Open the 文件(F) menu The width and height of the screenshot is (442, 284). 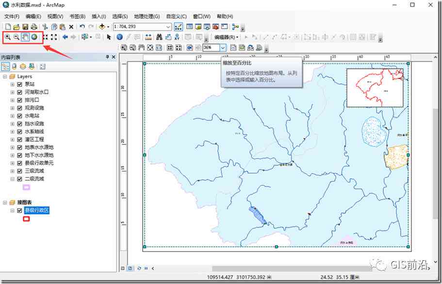(x=12, y=16)
